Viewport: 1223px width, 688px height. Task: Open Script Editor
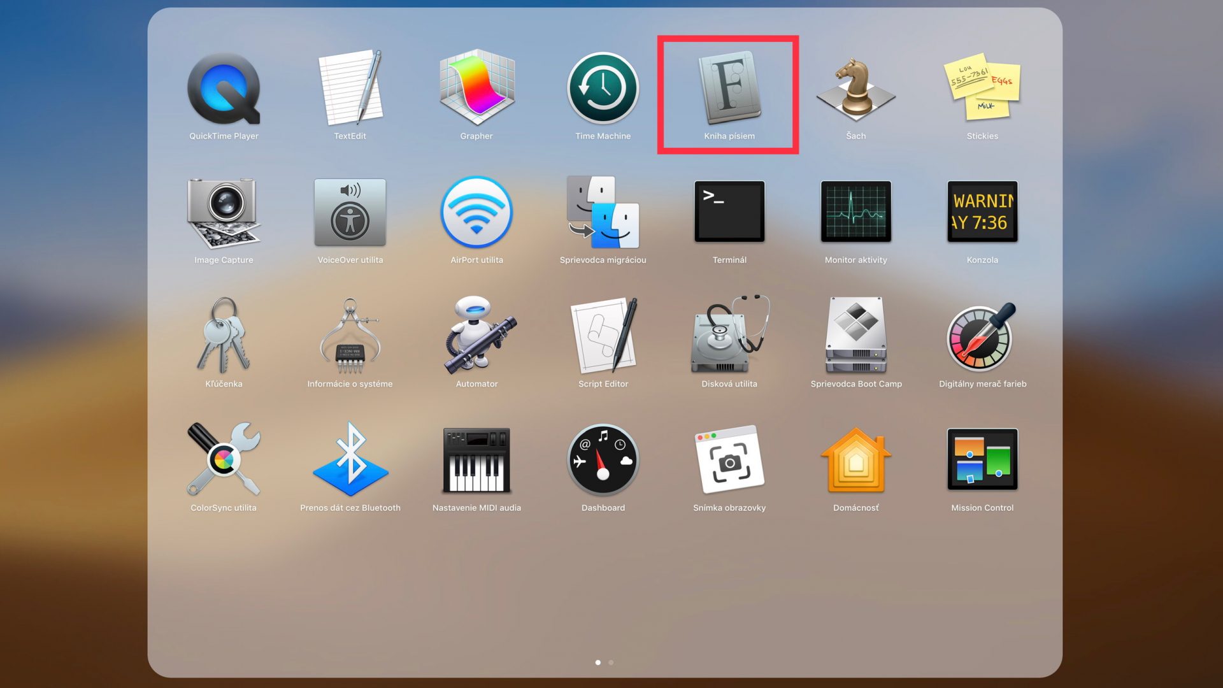click(603, 336)
